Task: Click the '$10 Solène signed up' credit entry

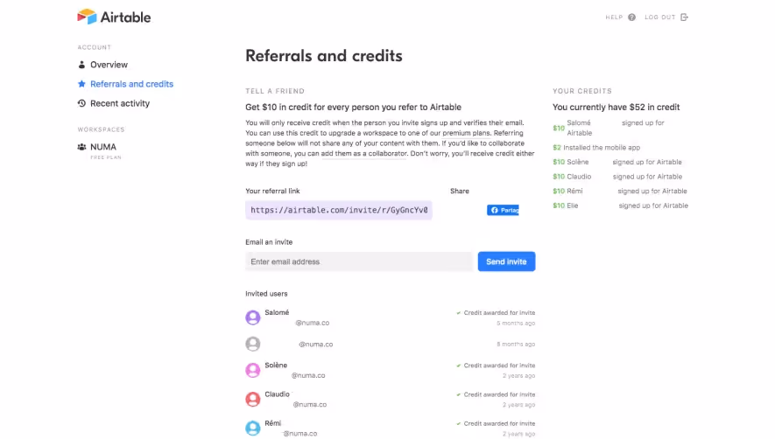Action: (616, 162)
